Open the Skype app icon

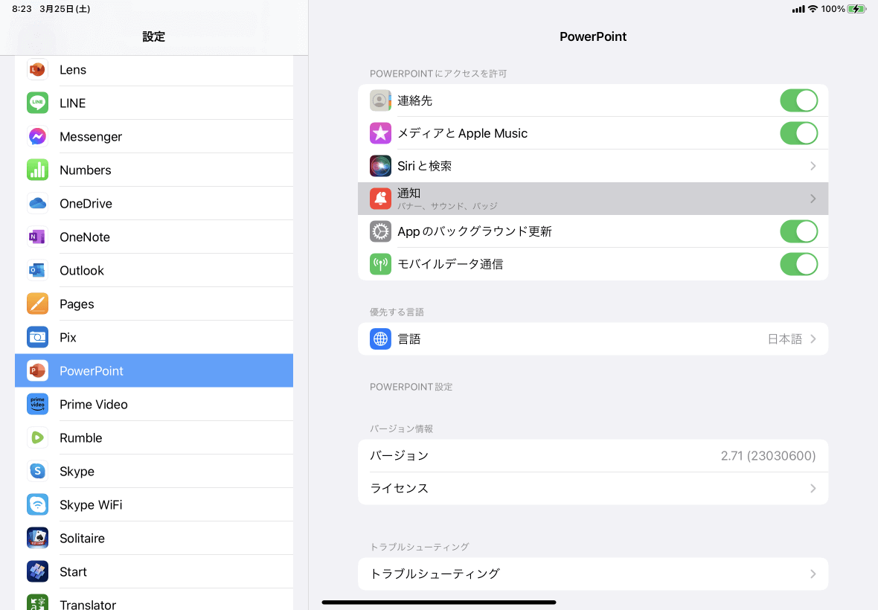coord(37,471)
